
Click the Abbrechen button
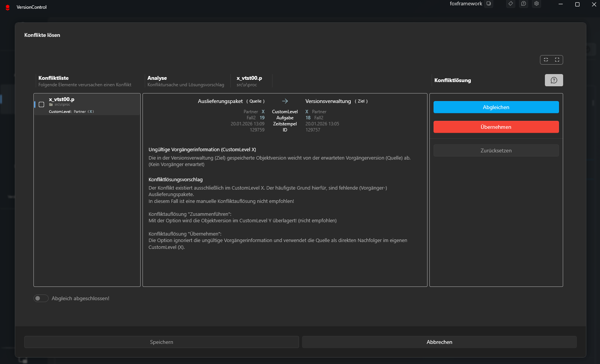439,342
